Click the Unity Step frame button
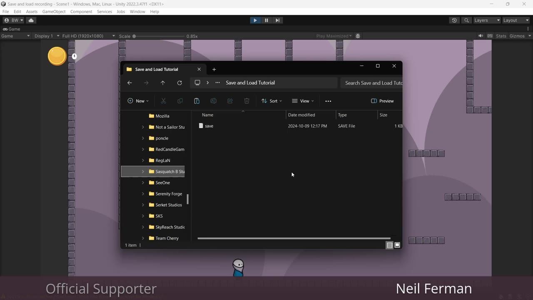 [278, 20]
